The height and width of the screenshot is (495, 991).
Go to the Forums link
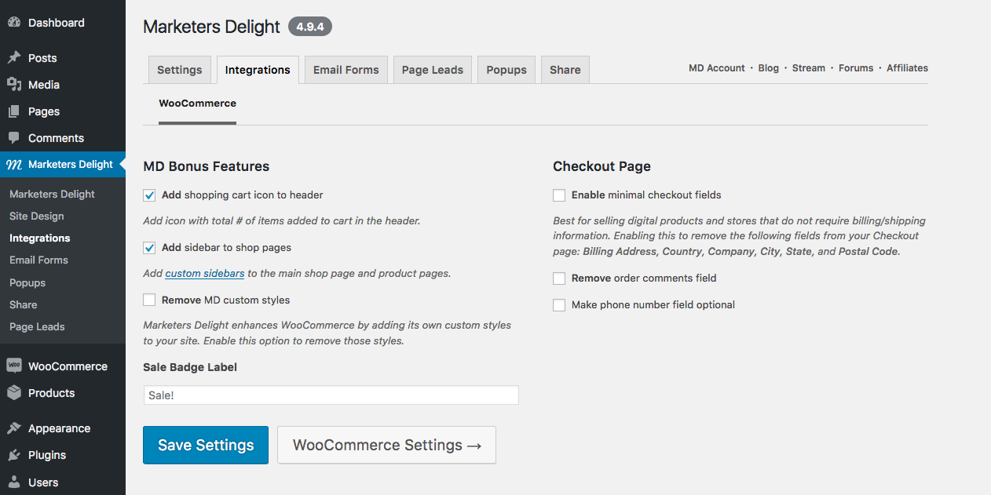coord(856,68)
